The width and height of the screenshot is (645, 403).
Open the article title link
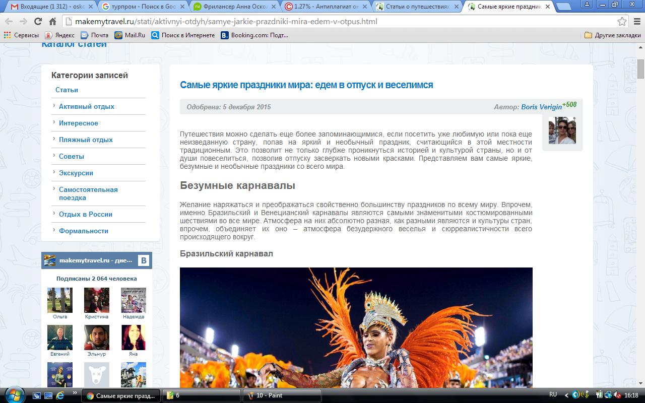coord(306,85)
